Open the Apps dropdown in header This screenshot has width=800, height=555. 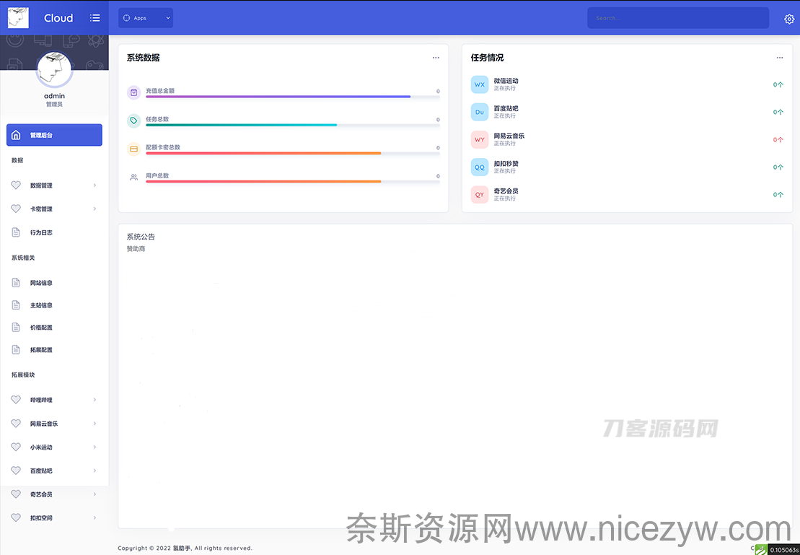[x=146, y=18]
